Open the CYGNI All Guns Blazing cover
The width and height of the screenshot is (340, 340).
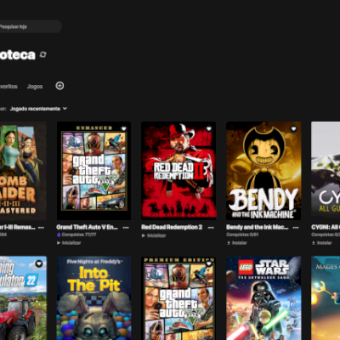click(326, 171)
